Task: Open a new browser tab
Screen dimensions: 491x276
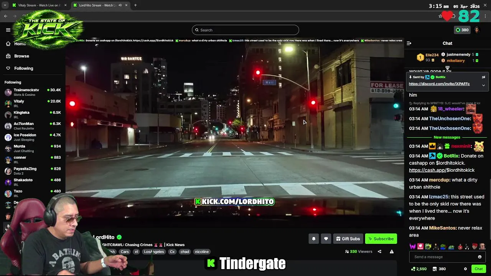Action: (135, 5)
